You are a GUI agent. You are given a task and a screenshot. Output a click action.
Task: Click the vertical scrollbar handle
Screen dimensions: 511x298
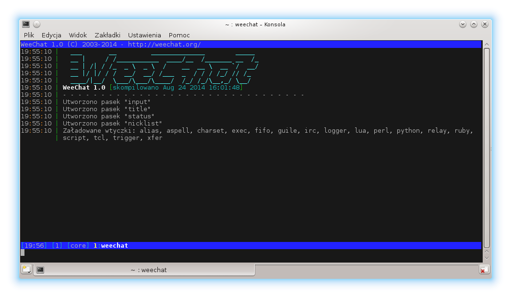click(x=487, y=148)
